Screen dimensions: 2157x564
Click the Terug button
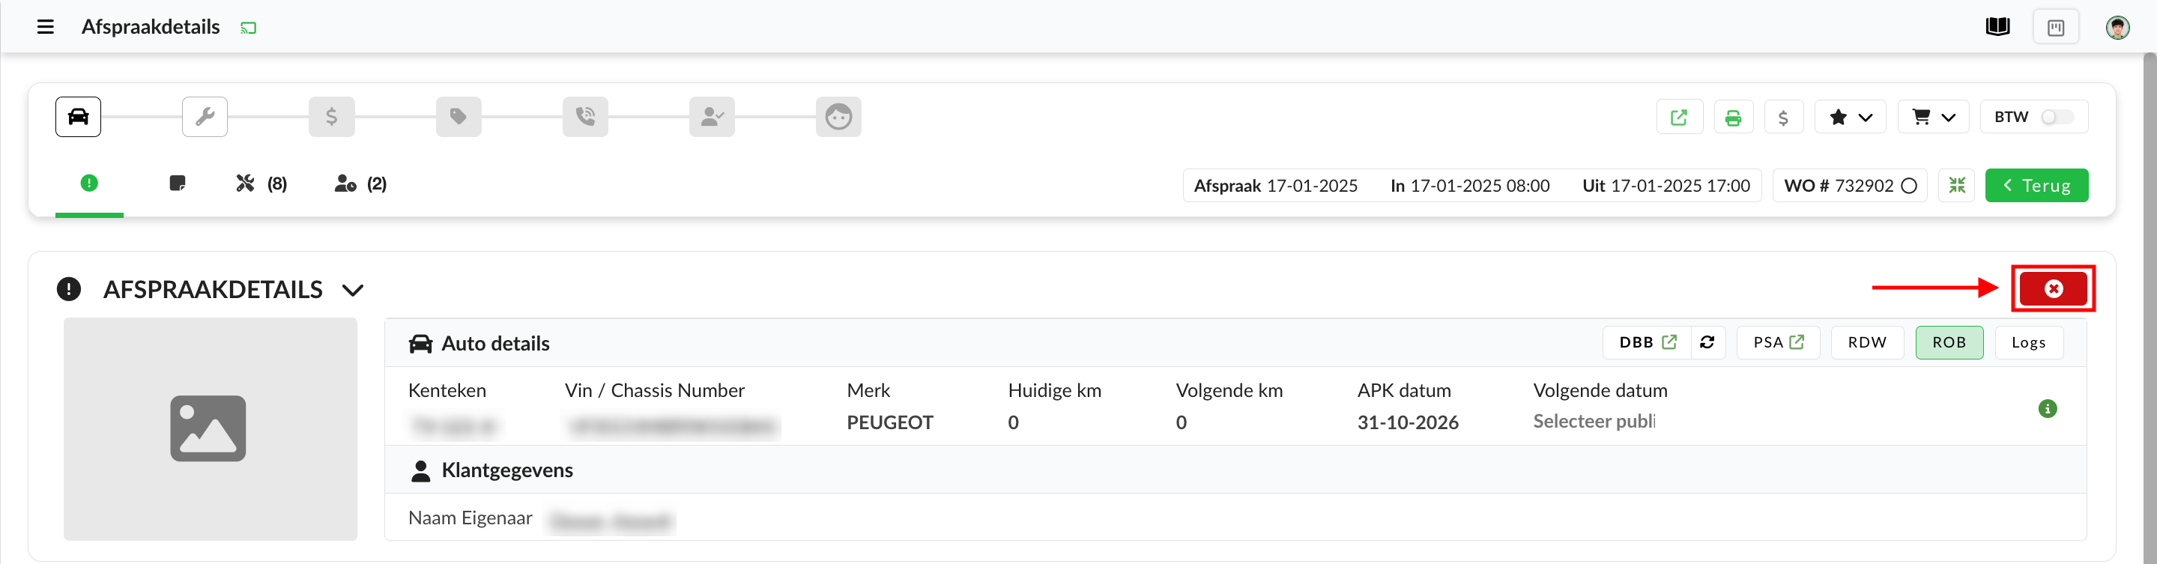(2036, 186)
